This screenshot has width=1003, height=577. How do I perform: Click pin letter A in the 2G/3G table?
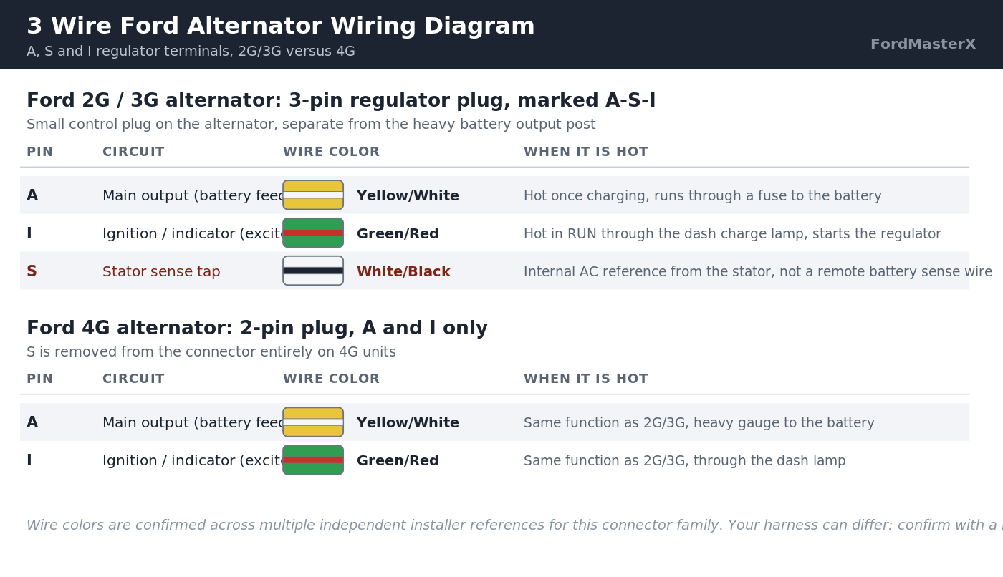point(32,195)
